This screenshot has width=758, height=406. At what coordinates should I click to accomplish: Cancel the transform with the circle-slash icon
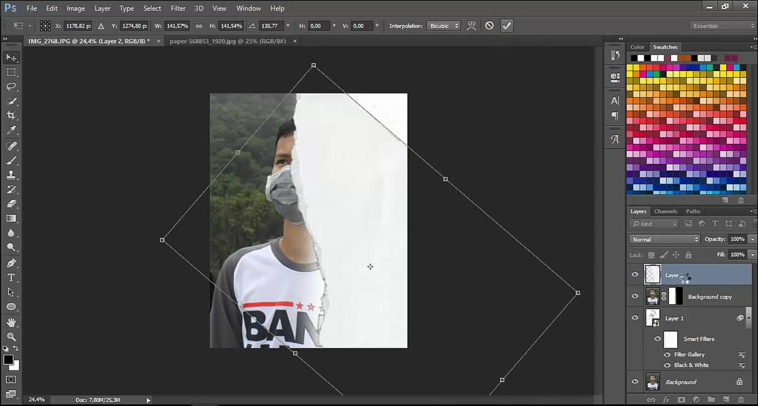[489, 26]
